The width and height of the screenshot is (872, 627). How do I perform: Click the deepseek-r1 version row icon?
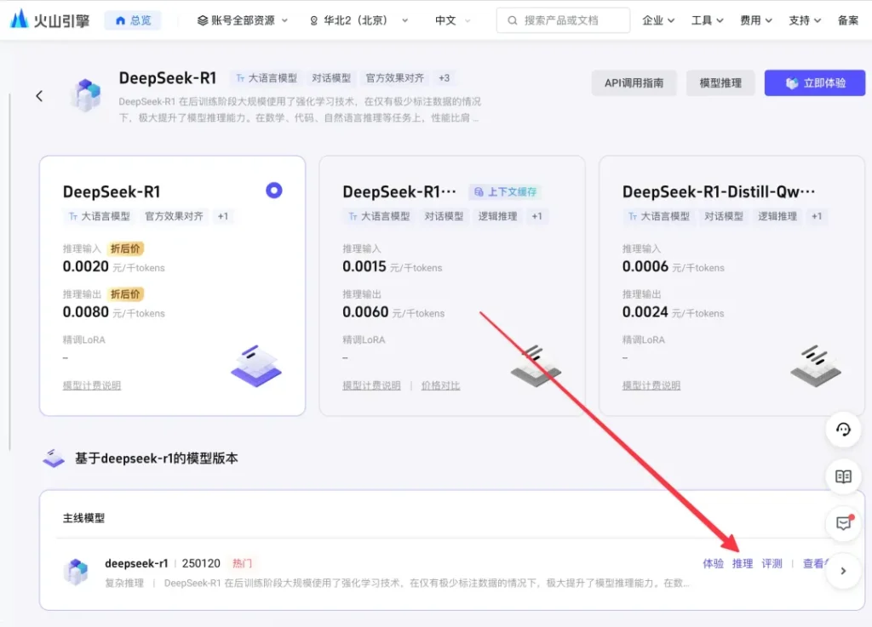click(x=77, y=572)
